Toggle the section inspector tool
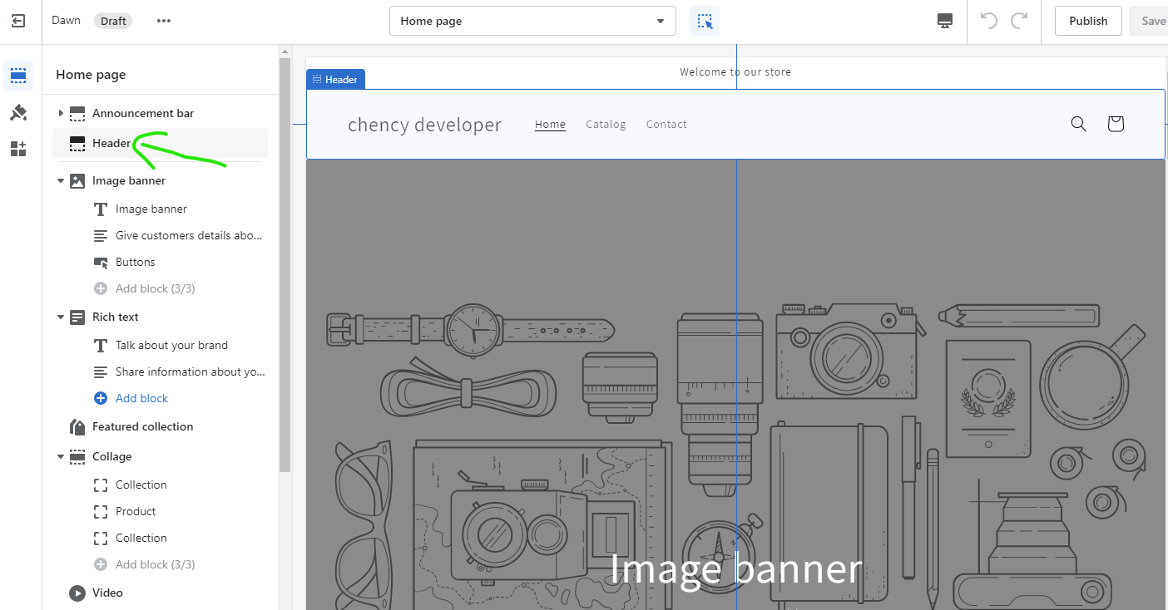 [x=705, y=21]
